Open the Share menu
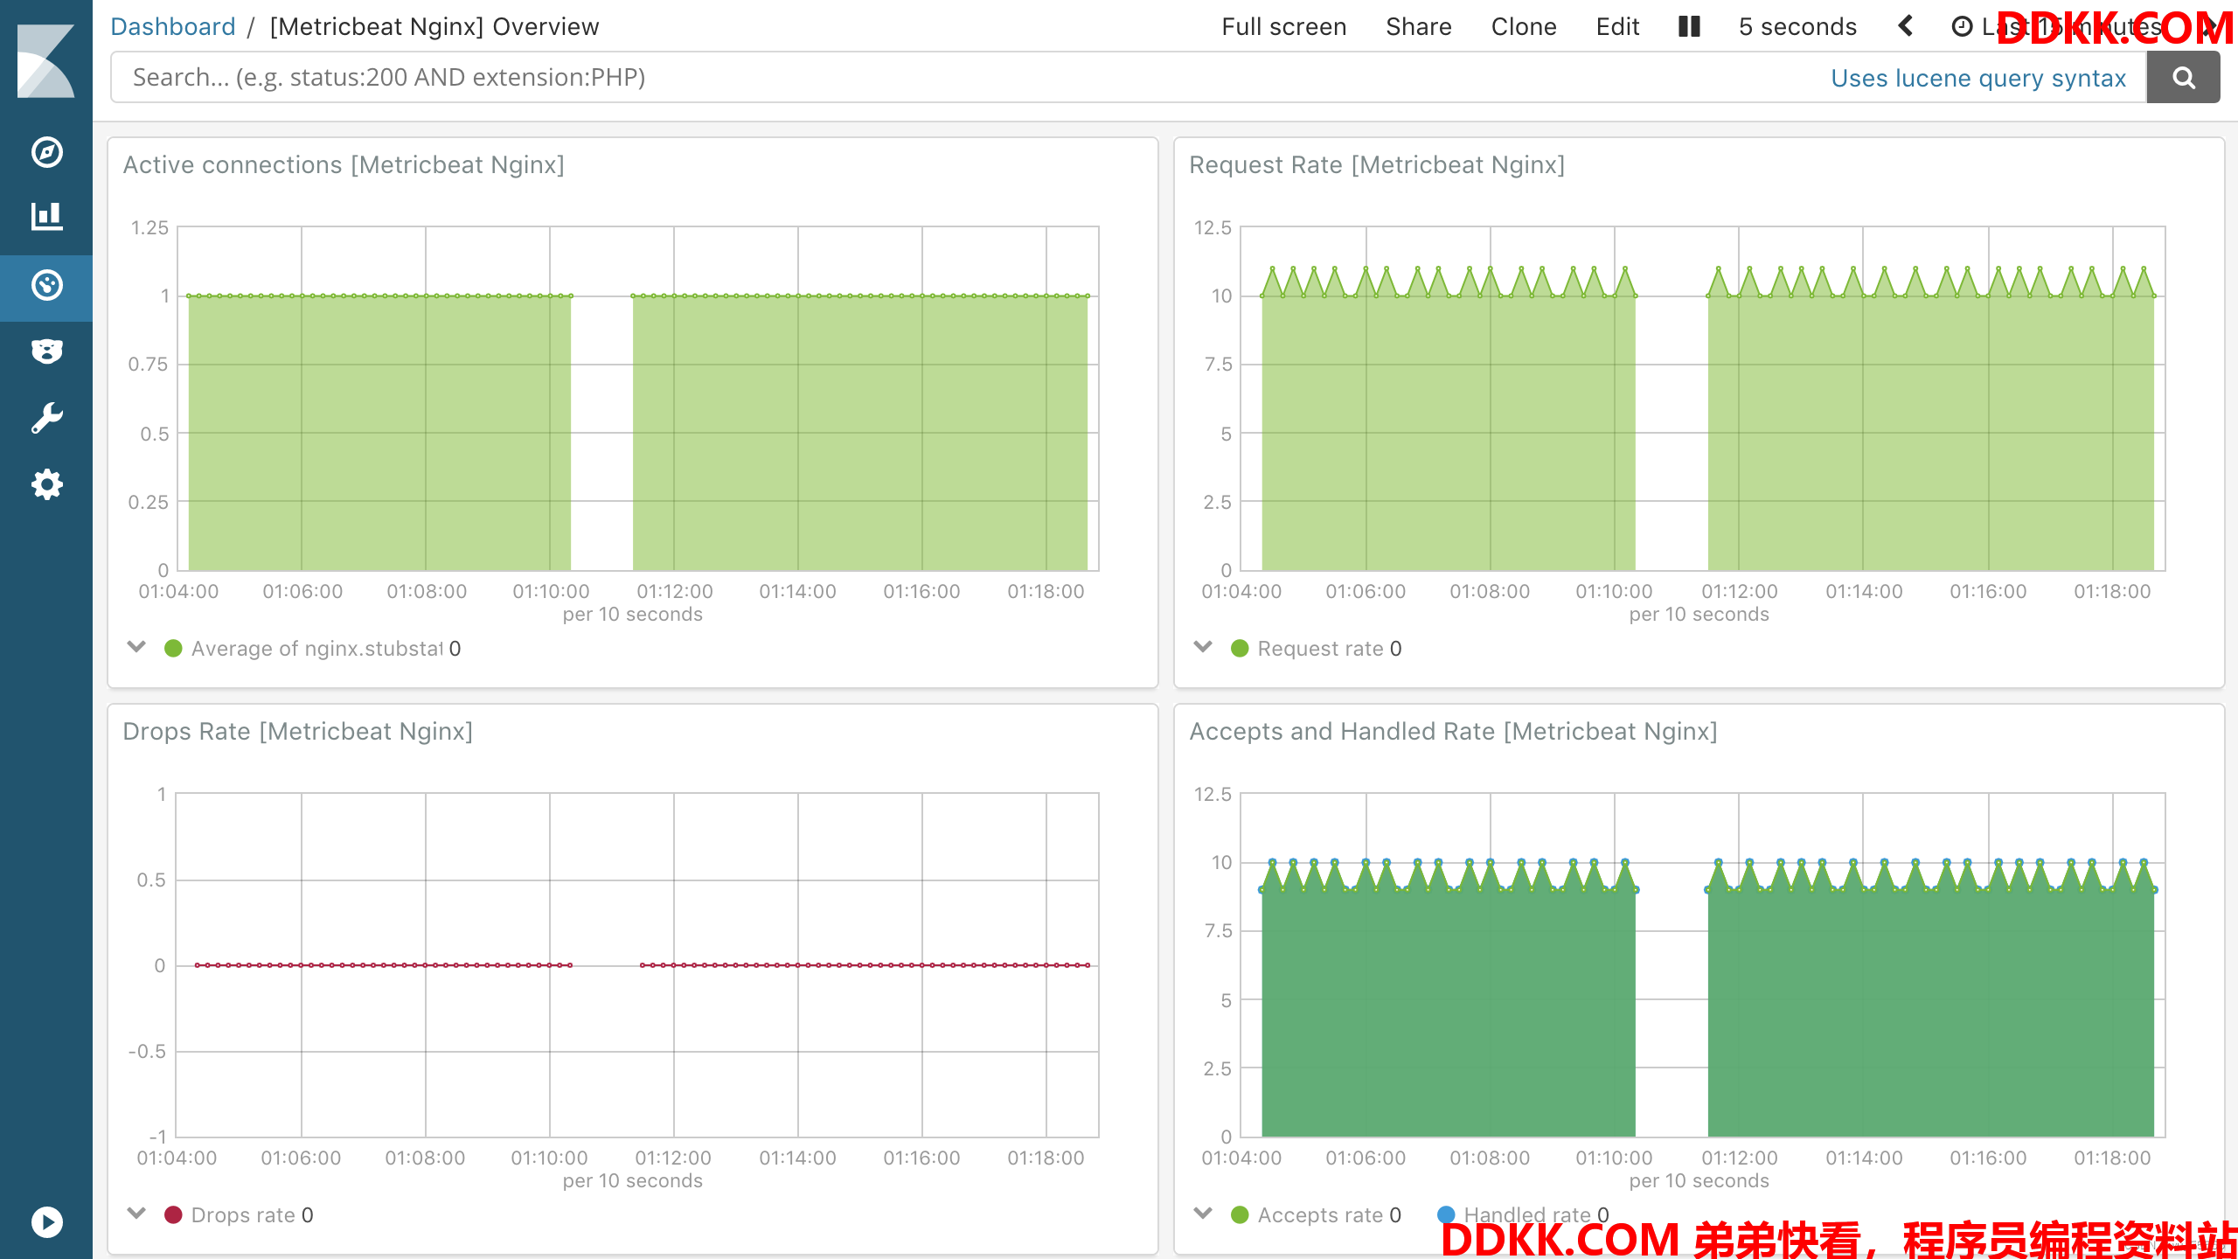 pos(1418,27)
